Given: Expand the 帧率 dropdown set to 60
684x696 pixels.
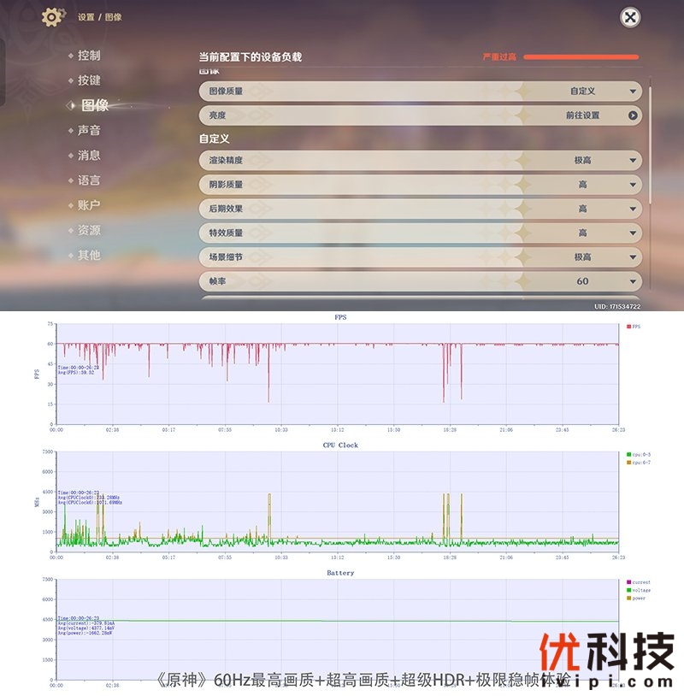Looking at the screenshot, I should pos(633,281).
